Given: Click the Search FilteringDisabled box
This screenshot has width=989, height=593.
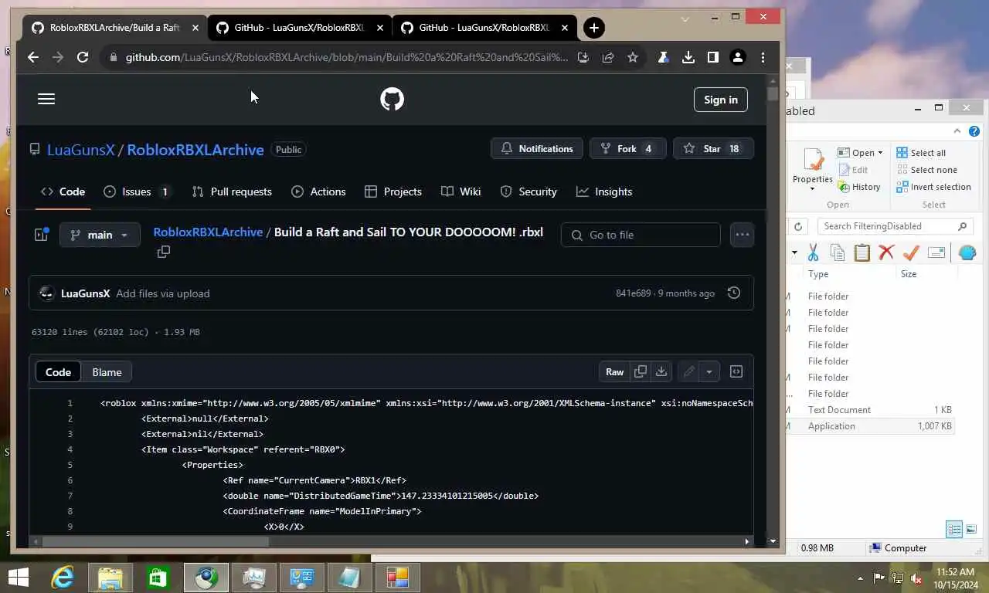Looking at the screenshot, I should (895, 226).
